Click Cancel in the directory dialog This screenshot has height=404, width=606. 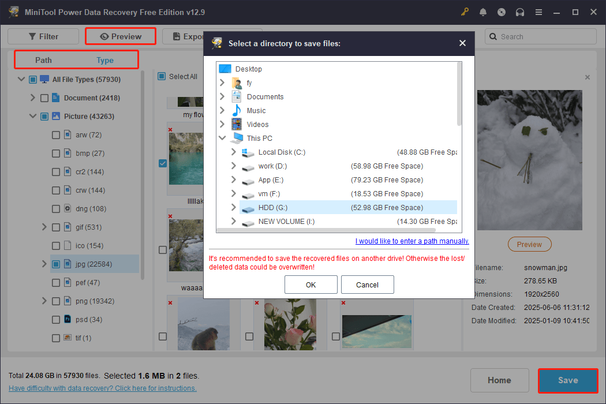367,285
